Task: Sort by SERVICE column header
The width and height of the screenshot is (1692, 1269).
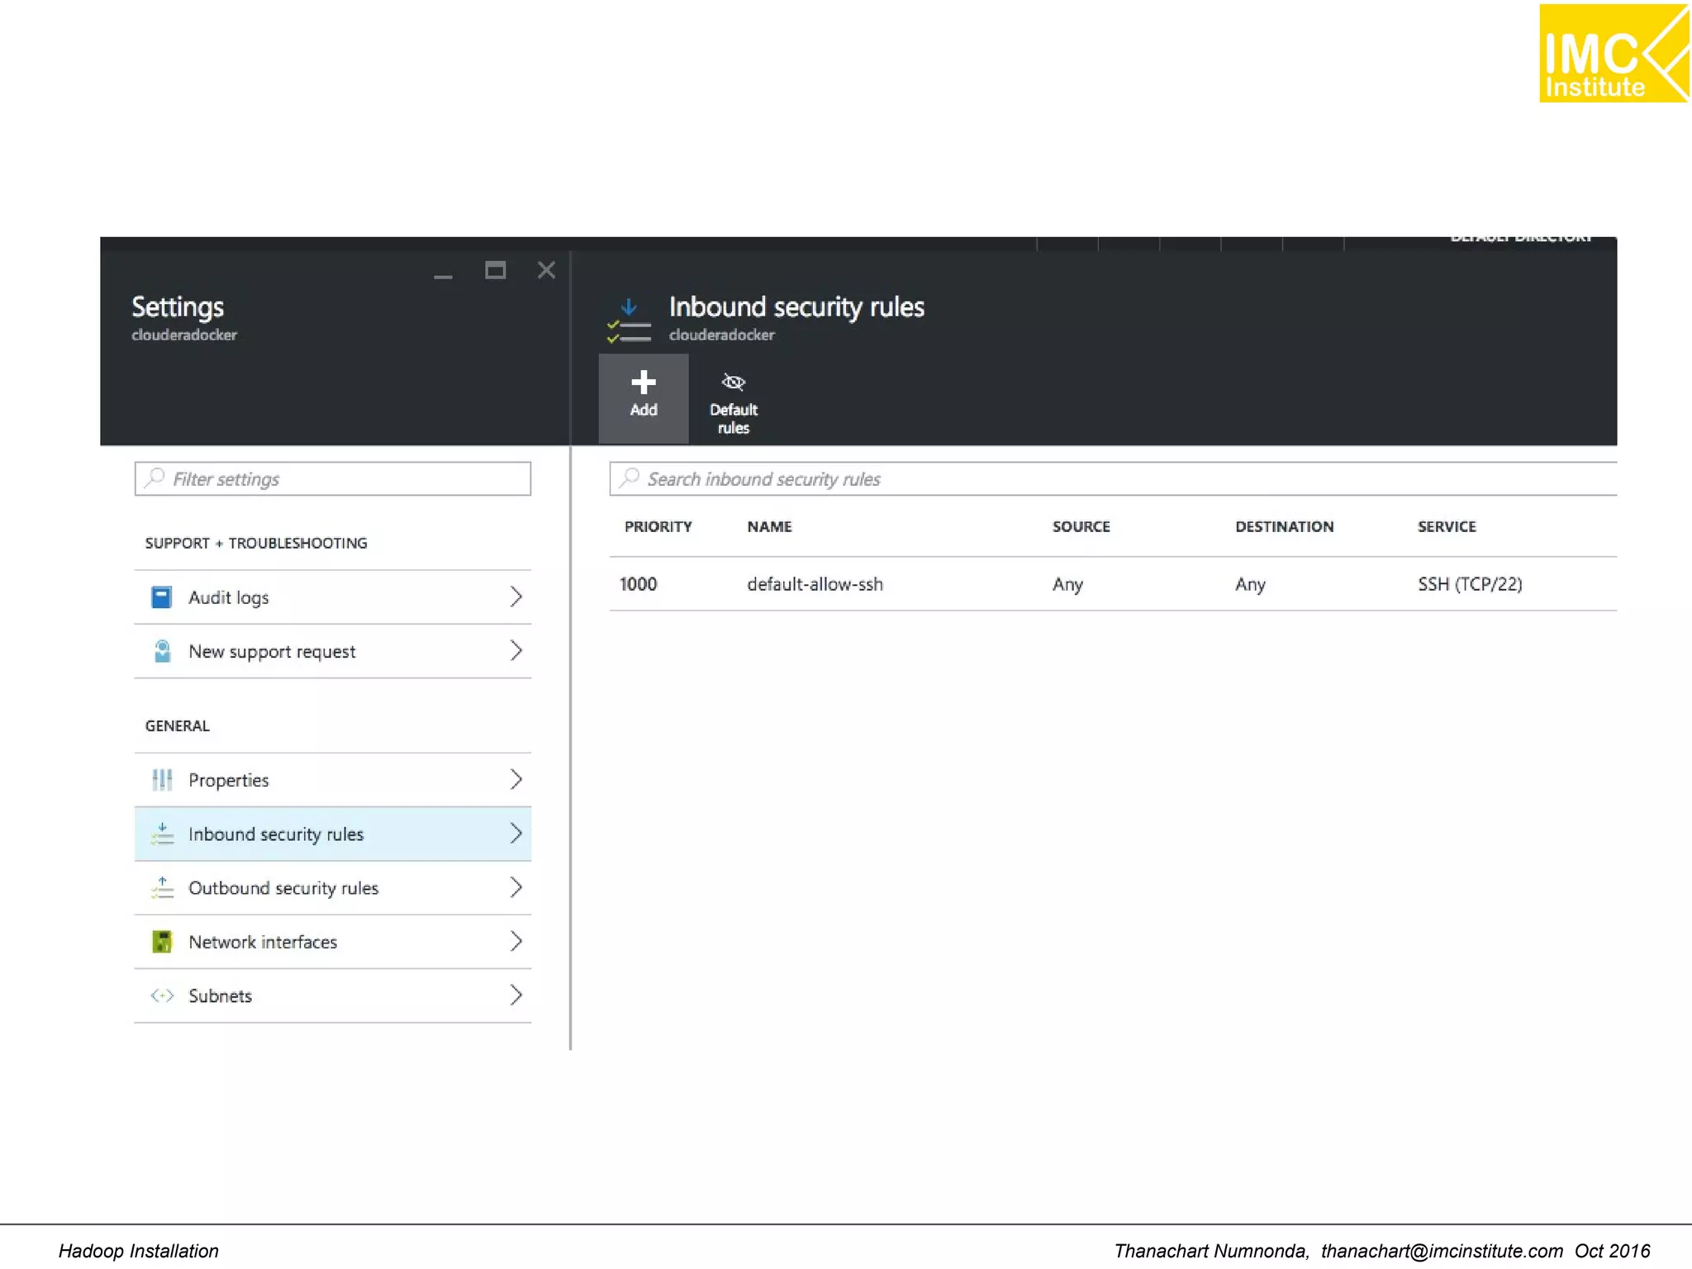Action: coord(1446,526)
